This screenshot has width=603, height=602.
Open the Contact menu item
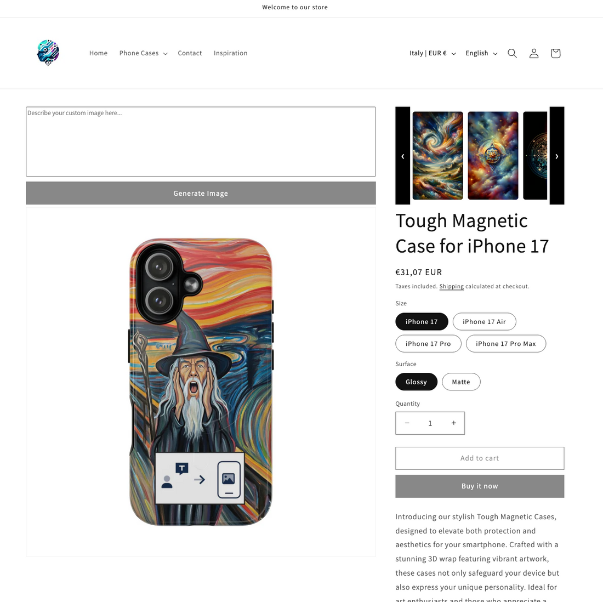coord(190,53)
